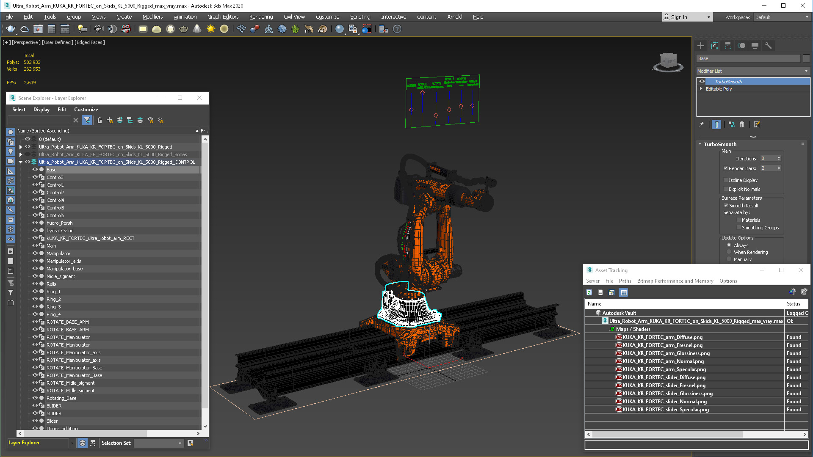Click the Pin Stack icon below modifier stack

click(x=701, y=124)
